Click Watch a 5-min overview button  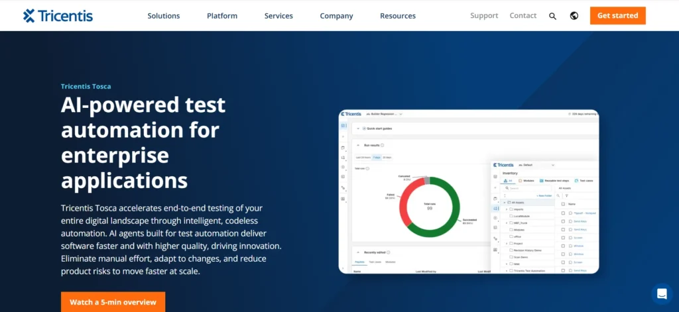pyautogui.click(x=113, y=301)
